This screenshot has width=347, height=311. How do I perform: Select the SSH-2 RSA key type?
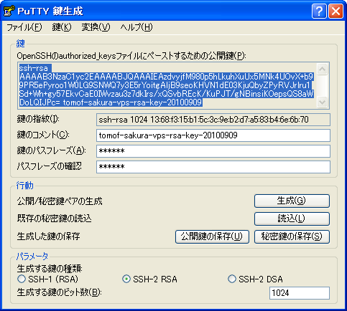click(149, 279)
